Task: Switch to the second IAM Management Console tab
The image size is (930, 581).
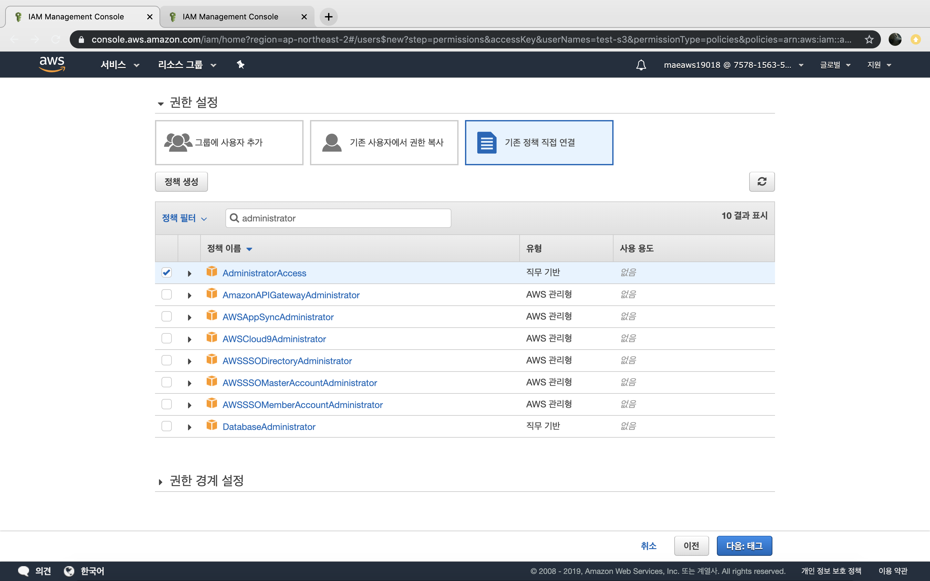Action: [x=231, y=16]
